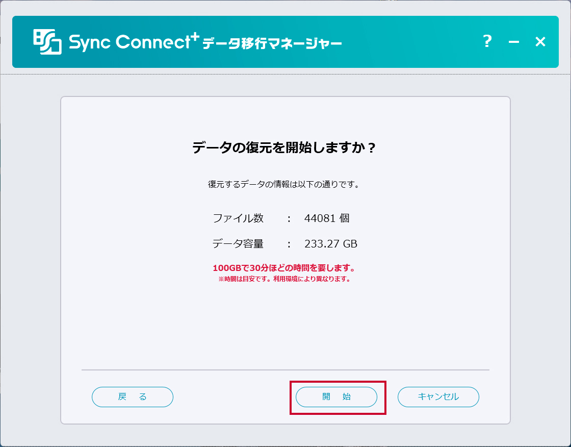Image resolution: width=571 pixels, height=447 pixels.
Task: Click the red 100GBで30分 time estimate text
Action: coord(285,268)
